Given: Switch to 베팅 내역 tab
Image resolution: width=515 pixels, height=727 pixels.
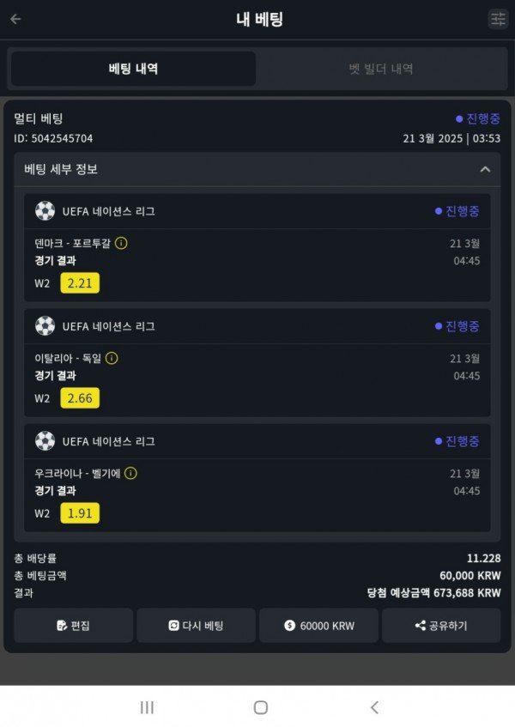Looking at the screenshot, I should (x=133, y=69).
